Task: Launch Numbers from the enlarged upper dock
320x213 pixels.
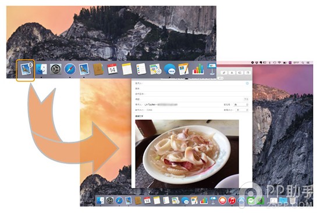Action: pyautogui.click(x=198, y=69)
